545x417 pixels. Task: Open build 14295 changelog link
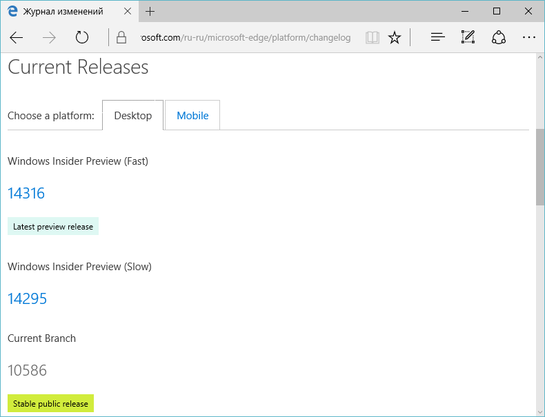27,298
